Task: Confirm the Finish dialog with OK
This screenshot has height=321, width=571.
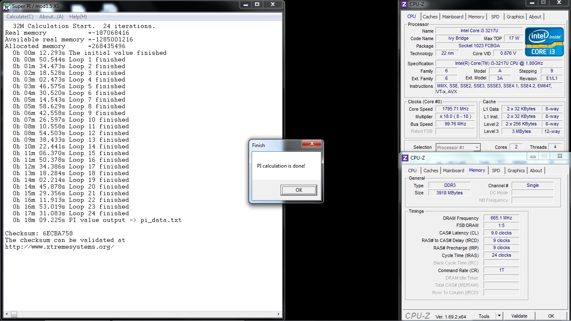Action: tap(299, 190)
